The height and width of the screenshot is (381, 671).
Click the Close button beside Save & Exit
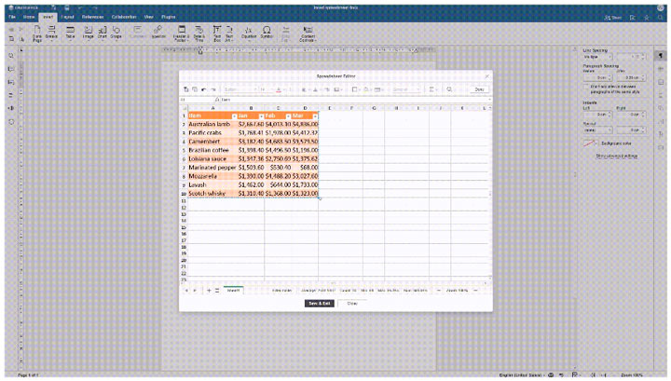click(352, 303)
